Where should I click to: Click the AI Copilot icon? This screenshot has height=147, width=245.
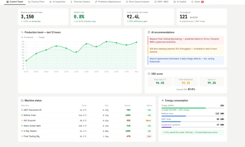(175, 2)
